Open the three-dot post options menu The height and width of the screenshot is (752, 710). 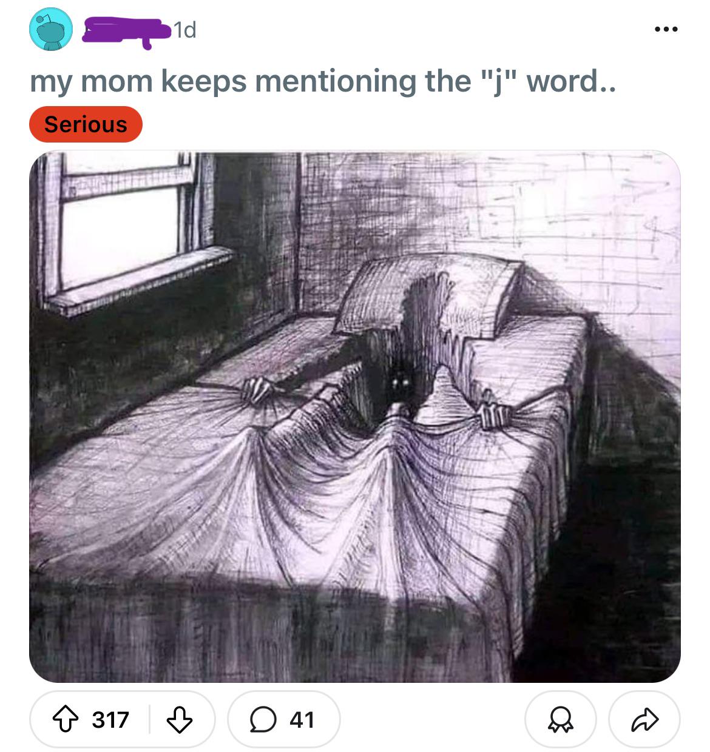tap(666, 29)
